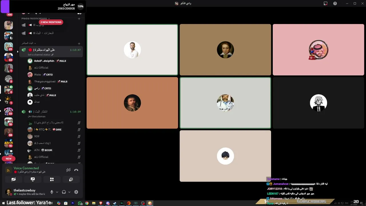Viewport: 366px width, 206px height.
Task: Click the مهر الزواج goal progress bar
Action: pos(43,7)
